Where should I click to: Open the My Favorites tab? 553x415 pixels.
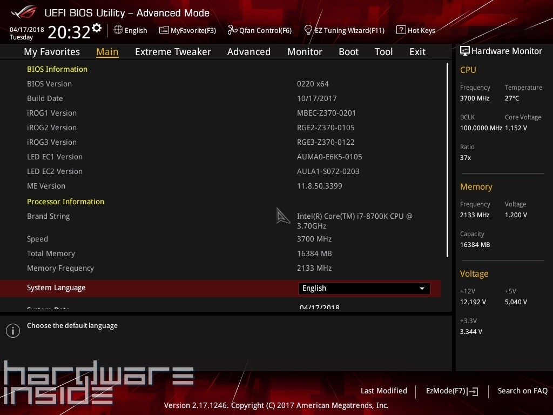[52, 52]
